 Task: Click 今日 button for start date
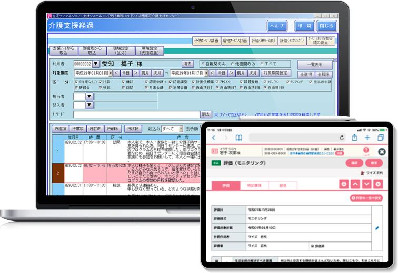(126, 73)
